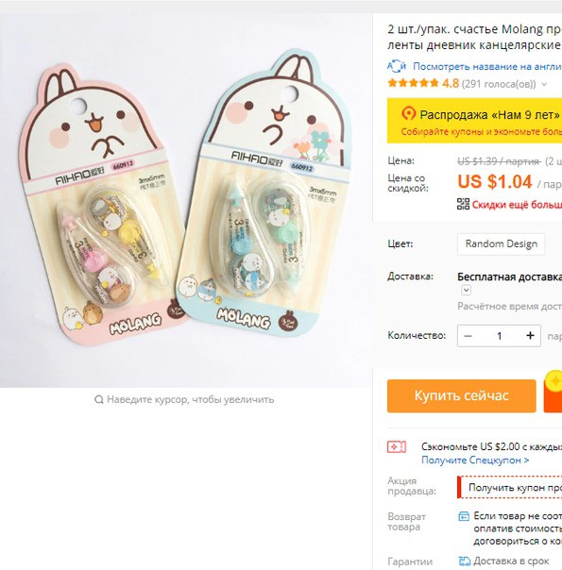Click the orange Купить сейчас button

462,395
